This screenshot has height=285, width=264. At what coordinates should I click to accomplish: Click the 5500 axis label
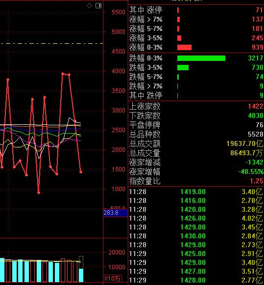click(x=119, y=12)
